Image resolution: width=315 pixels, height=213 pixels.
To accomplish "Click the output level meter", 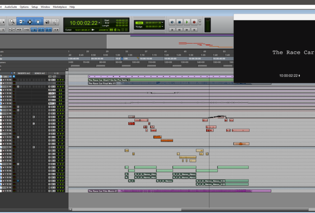I will coord(207,25).
